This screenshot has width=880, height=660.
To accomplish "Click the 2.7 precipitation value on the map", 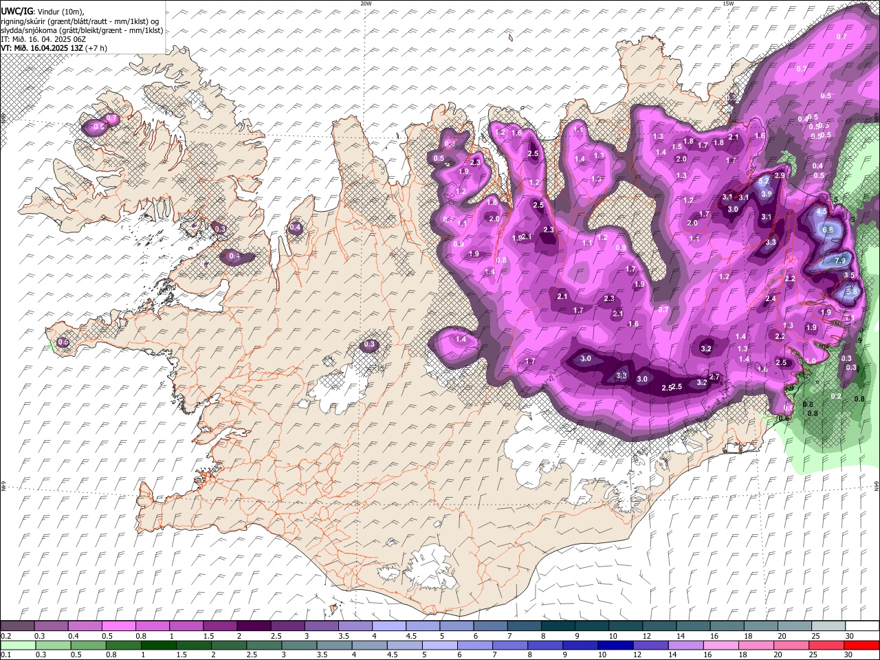I will 714,377.
